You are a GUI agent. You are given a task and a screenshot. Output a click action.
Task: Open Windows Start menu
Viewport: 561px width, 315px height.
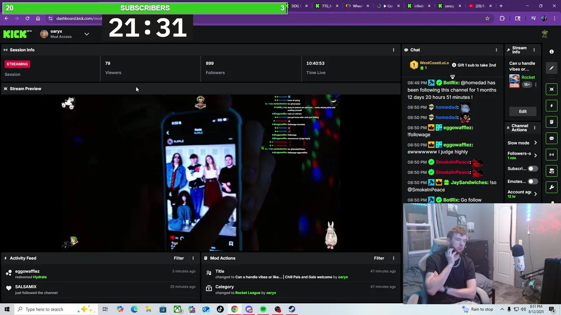7,309
